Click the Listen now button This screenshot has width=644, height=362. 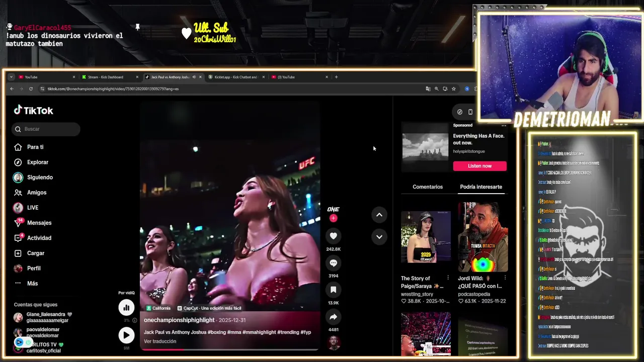point(479,166)
